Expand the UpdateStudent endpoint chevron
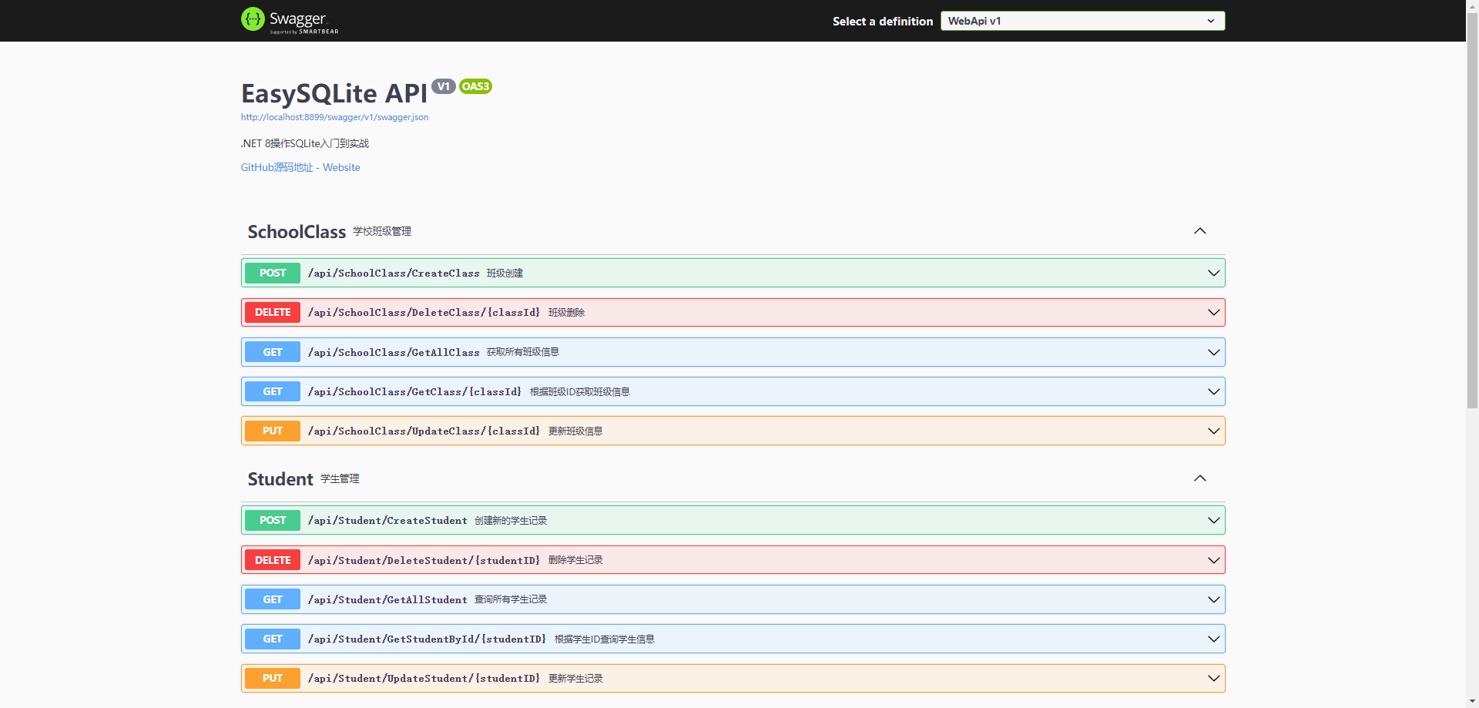The image size is (1479, 708). [1213, 678]
